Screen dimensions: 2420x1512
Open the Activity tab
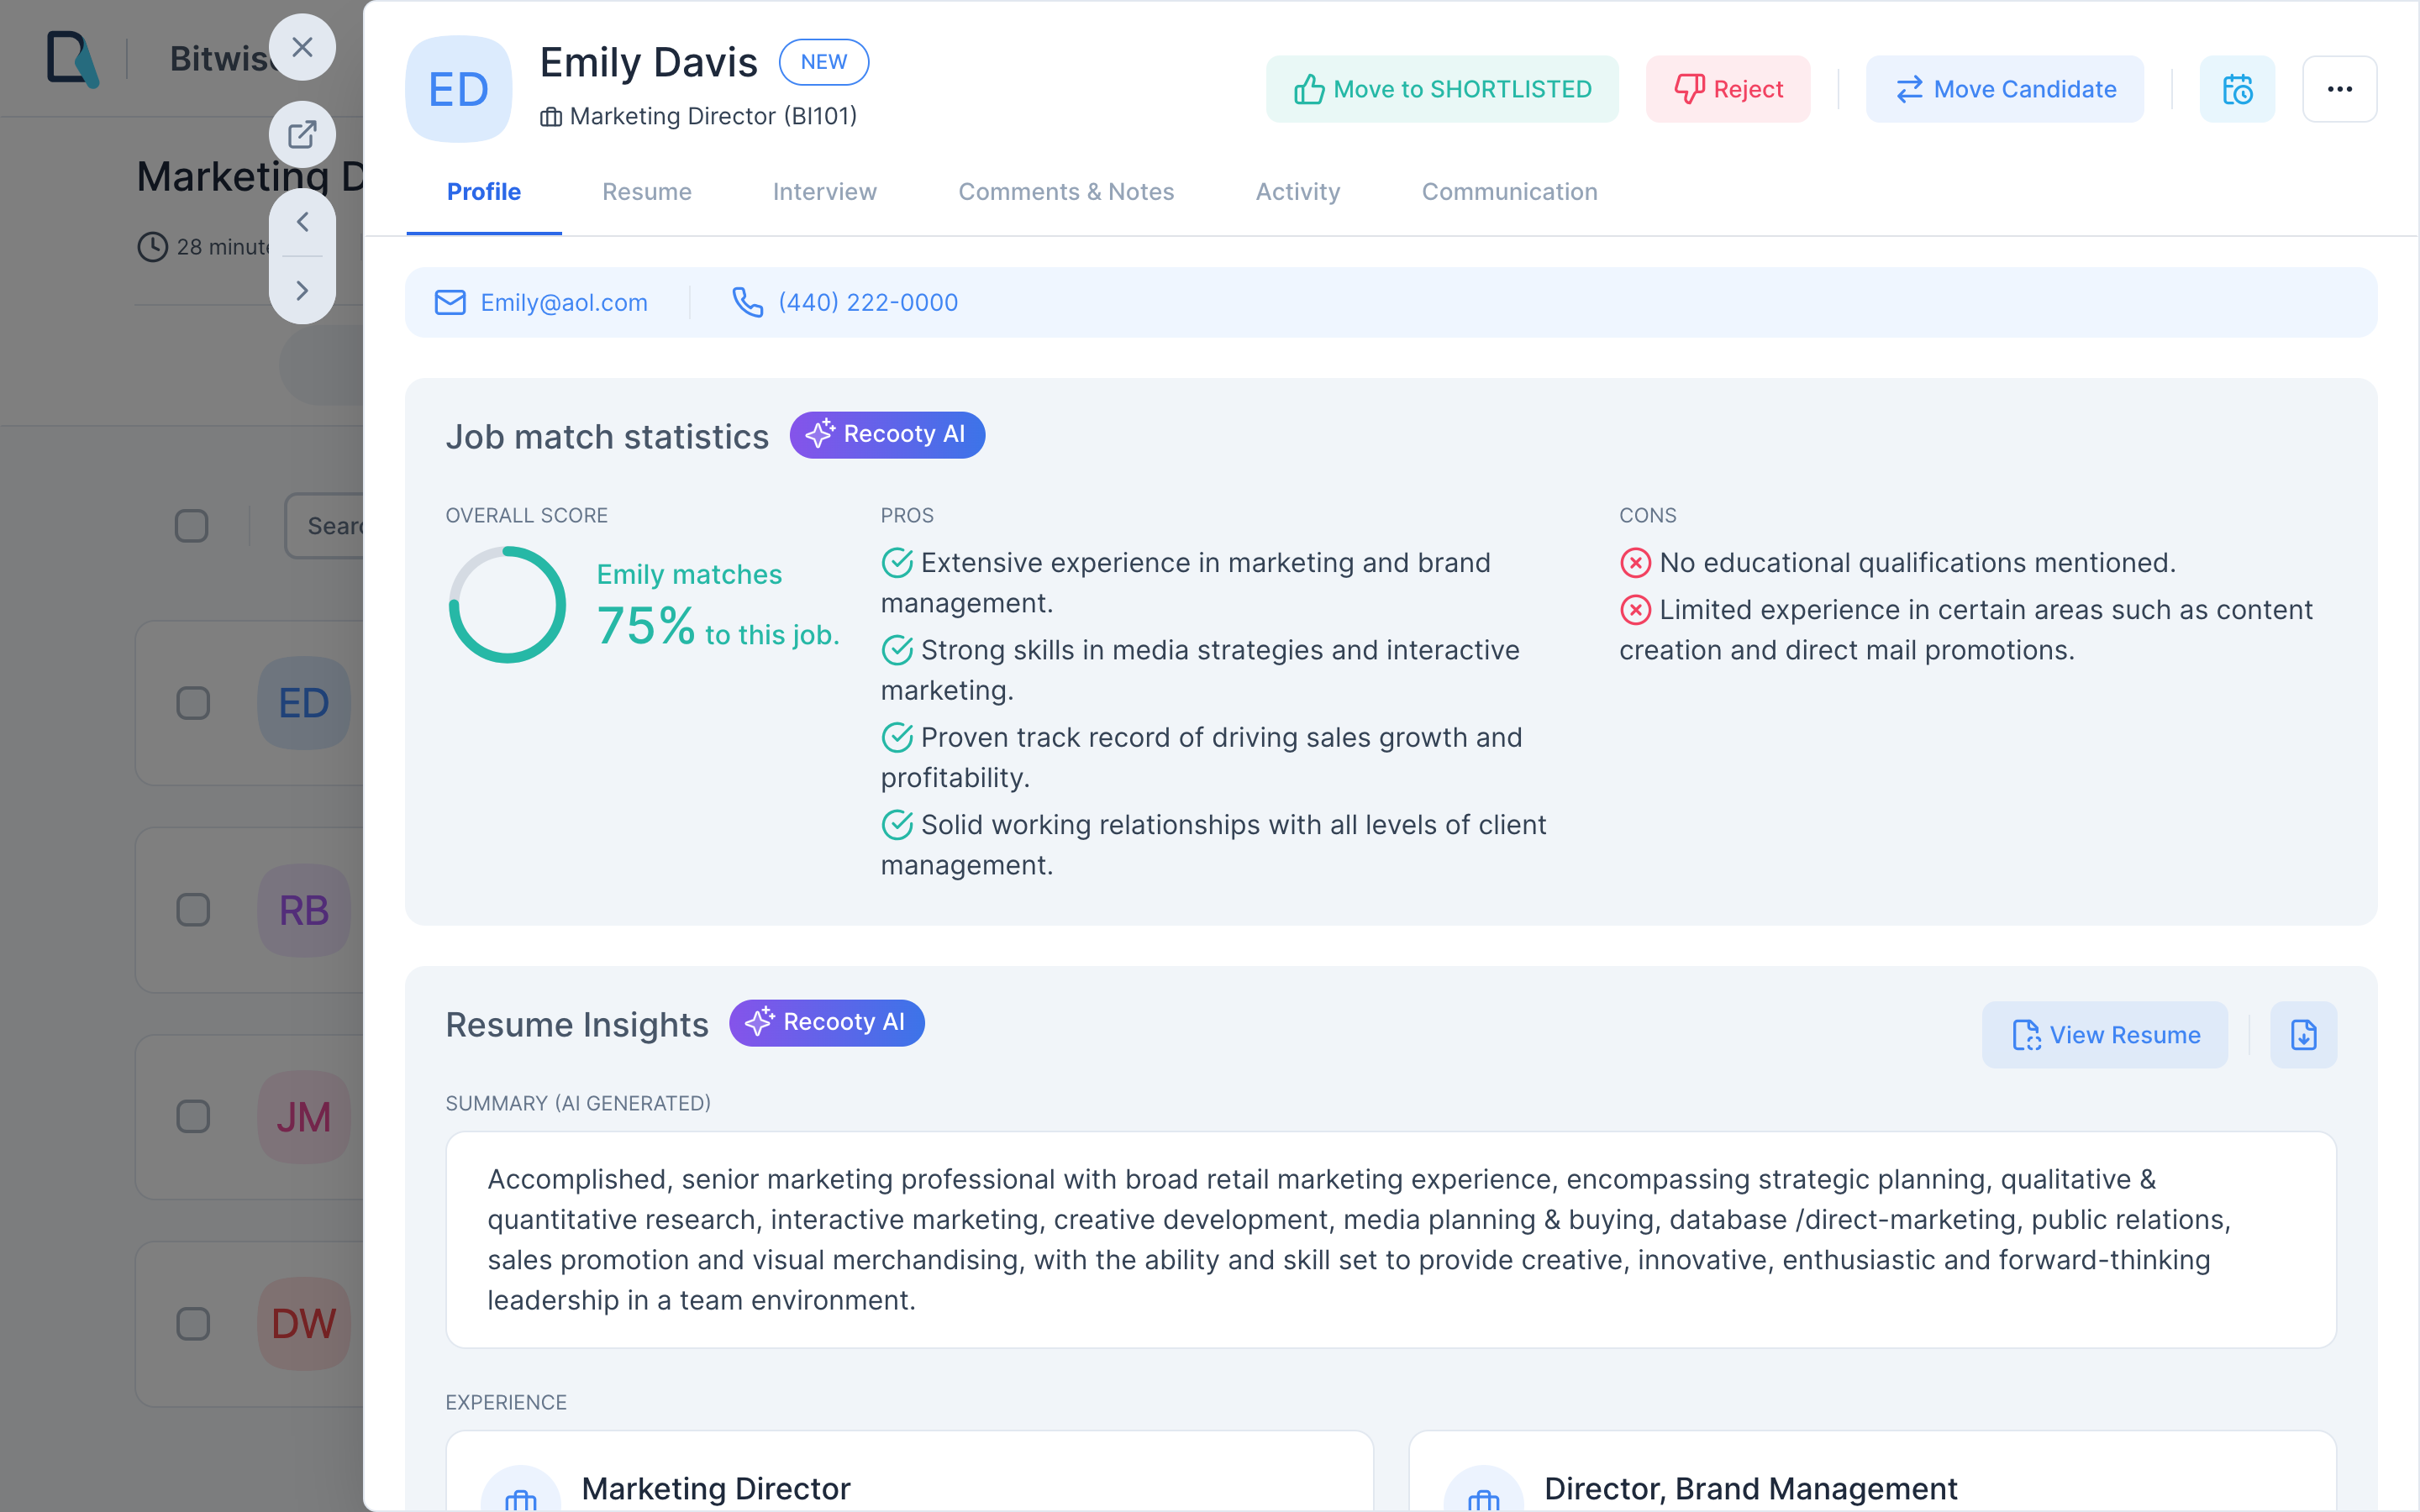[x=1298, y=192]
